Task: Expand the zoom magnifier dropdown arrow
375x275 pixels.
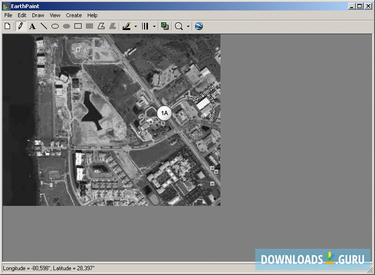Action: click(188, 27)
